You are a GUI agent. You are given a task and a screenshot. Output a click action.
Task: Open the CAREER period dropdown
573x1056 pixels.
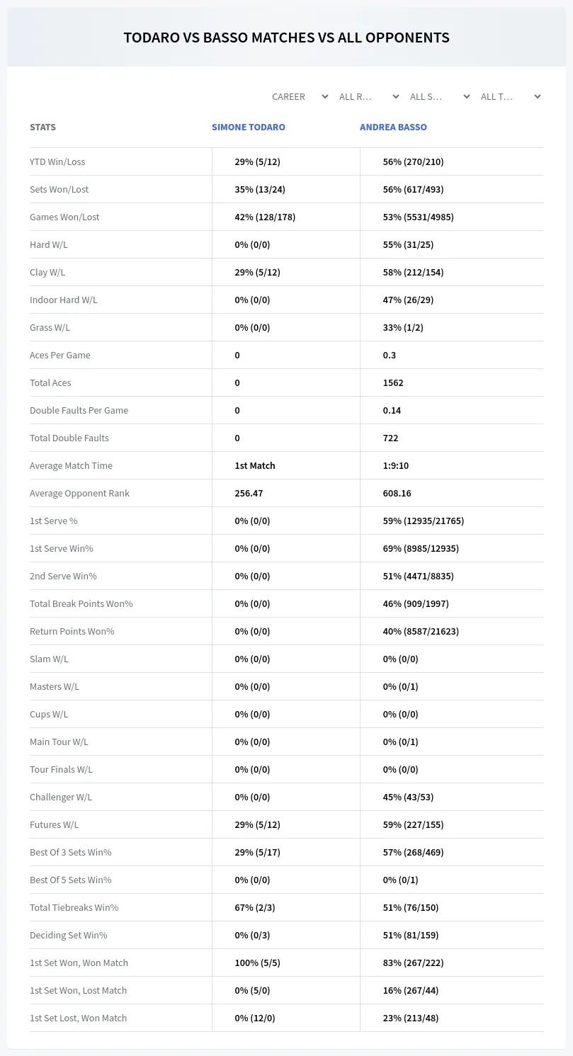300,96
